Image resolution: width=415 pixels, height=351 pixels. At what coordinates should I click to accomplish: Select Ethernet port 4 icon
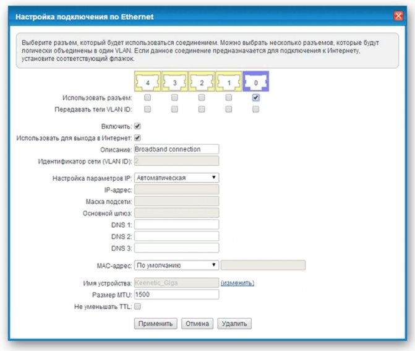147,81
